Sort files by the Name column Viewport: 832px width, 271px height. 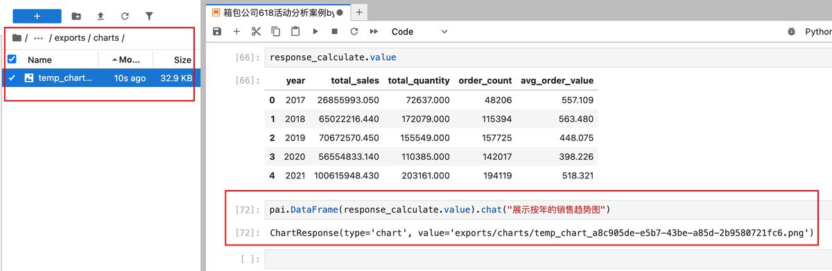click(40, 59)
